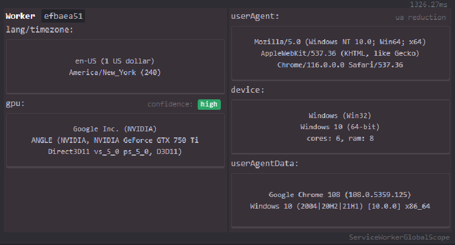
Task: Select the cores: 6, ram: 8 text
Action: point(340,138)
